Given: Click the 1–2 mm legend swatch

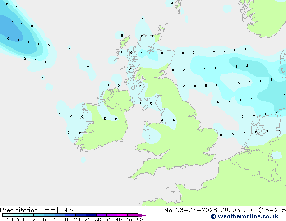Looking at the screenshot, I should click(x=28, y=215).
